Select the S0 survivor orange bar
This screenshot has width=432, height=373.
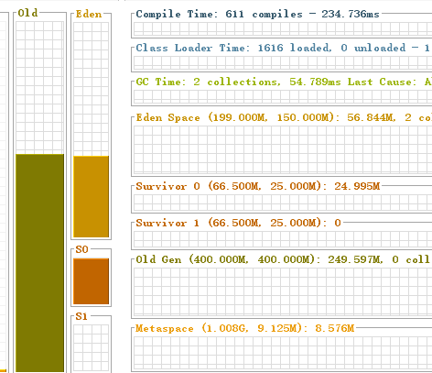(92, 281)
